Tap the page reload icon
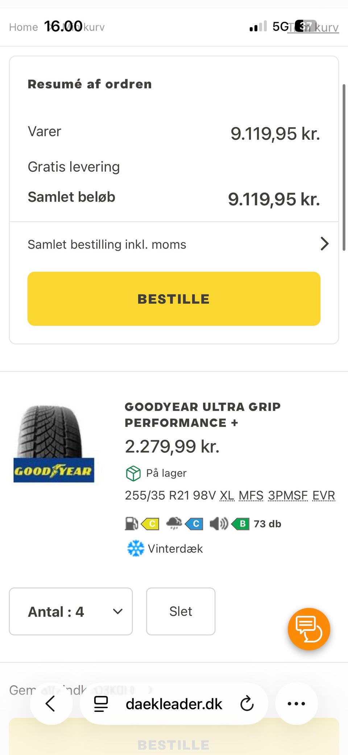The image size is (348, 755). 247,704
